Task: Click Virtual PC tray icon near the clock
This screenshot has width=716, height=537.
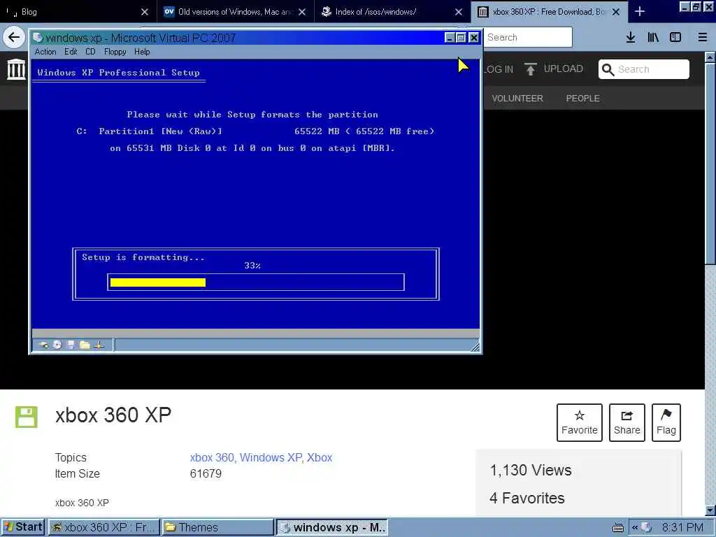Action: click(646, 527)
